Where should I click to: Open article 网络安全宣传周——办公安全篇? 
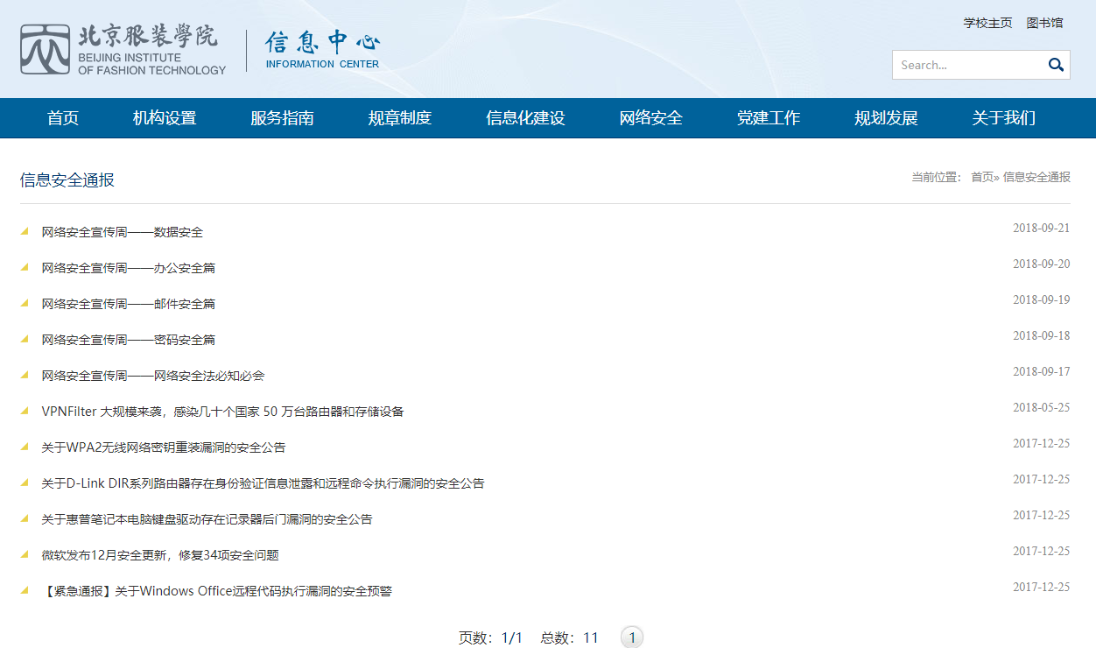click(x=129, y=268)
